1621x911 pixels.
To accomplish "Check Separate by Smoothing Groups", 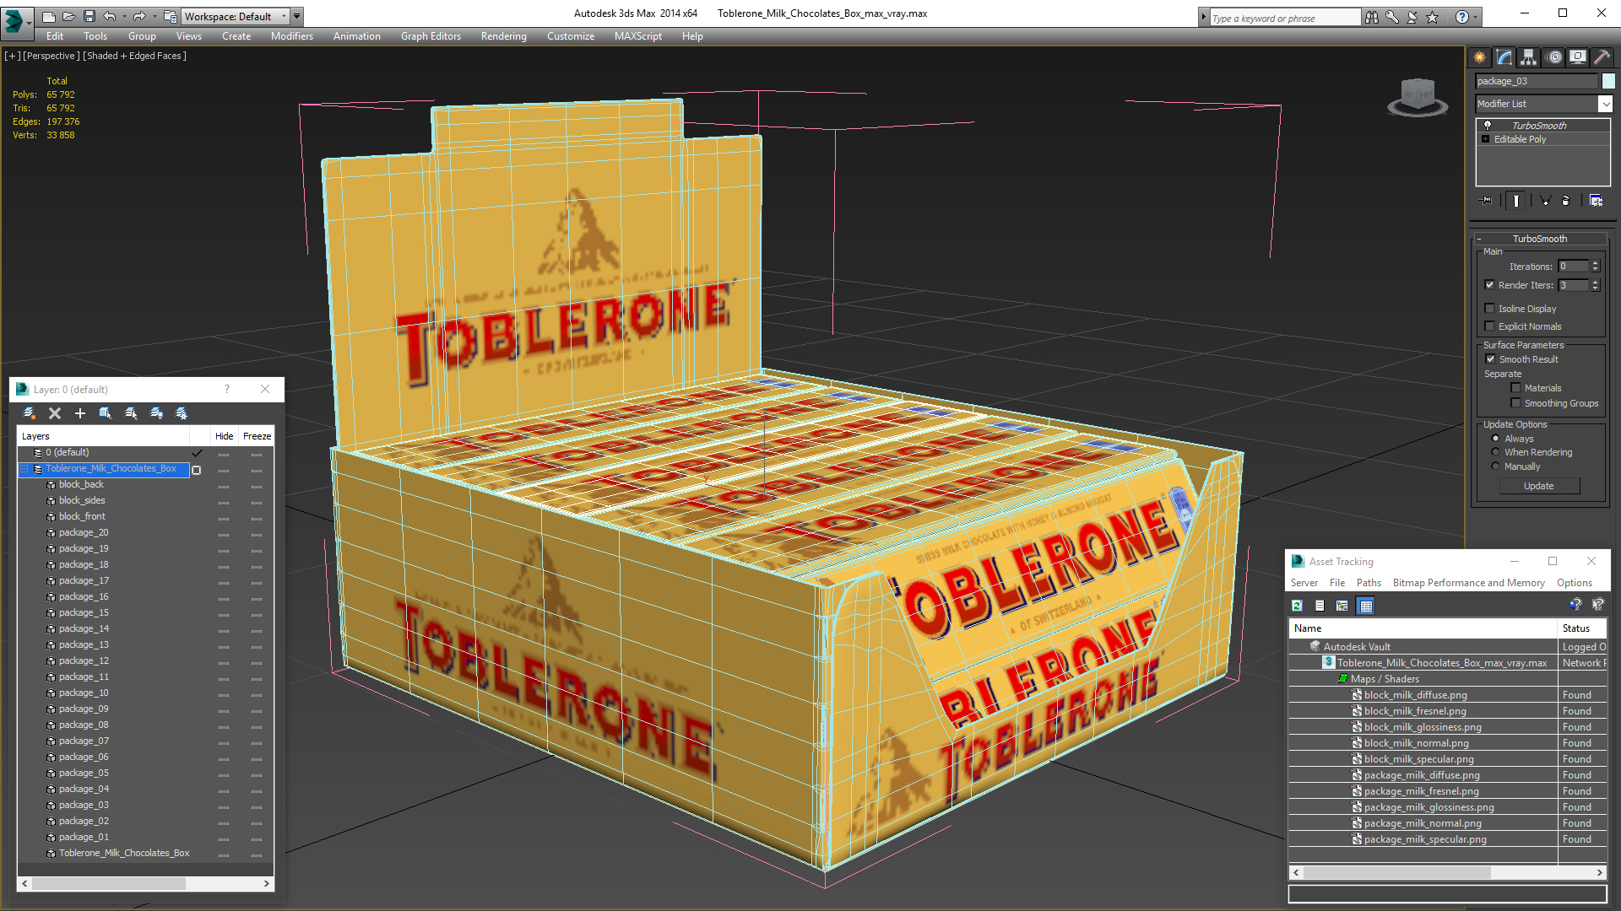I will coord(1516,403).
